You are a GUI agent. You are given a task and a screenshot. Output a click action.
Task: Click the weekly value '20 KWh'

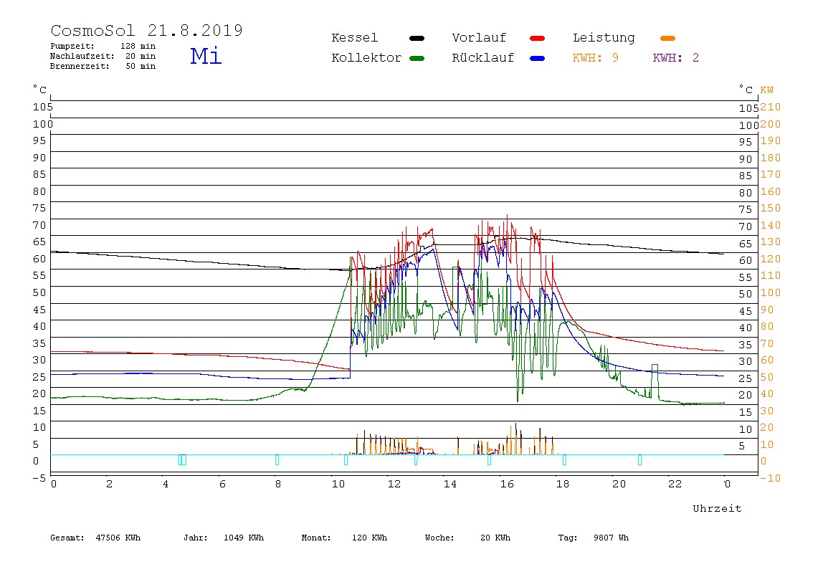coord(495,538)
